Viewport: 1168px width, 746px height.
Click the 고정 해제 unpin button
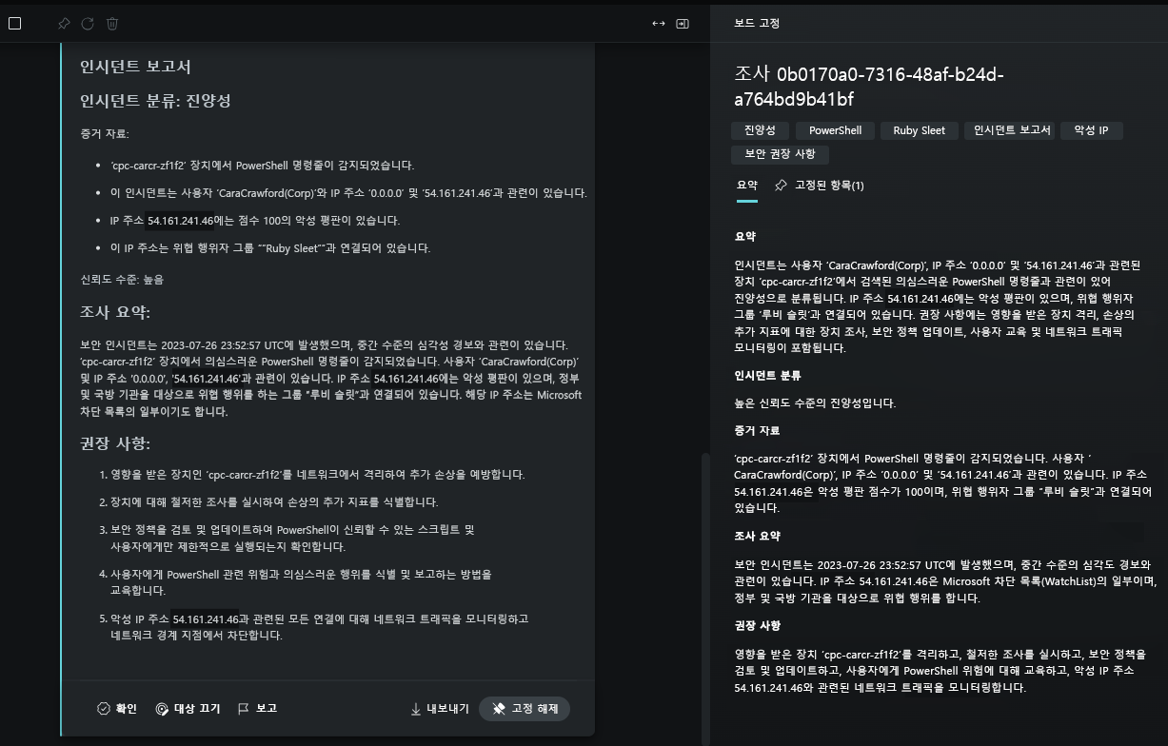click(525, 709)
